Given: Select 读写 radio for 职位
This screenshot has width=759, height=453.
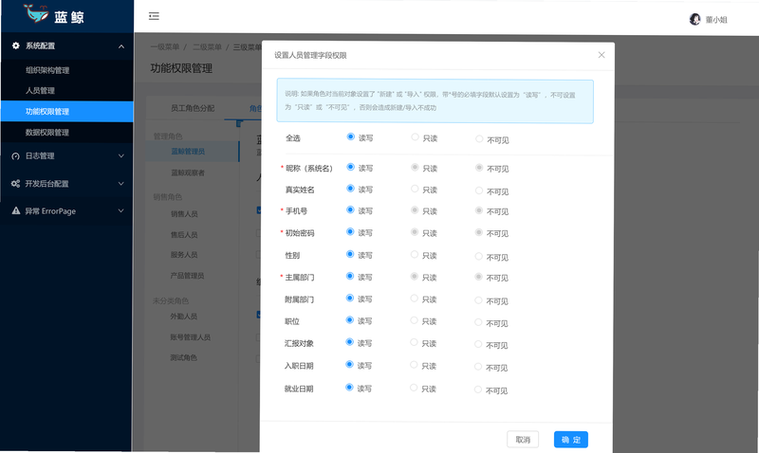Looking at the screenshot, I should (x=349, y=320).
